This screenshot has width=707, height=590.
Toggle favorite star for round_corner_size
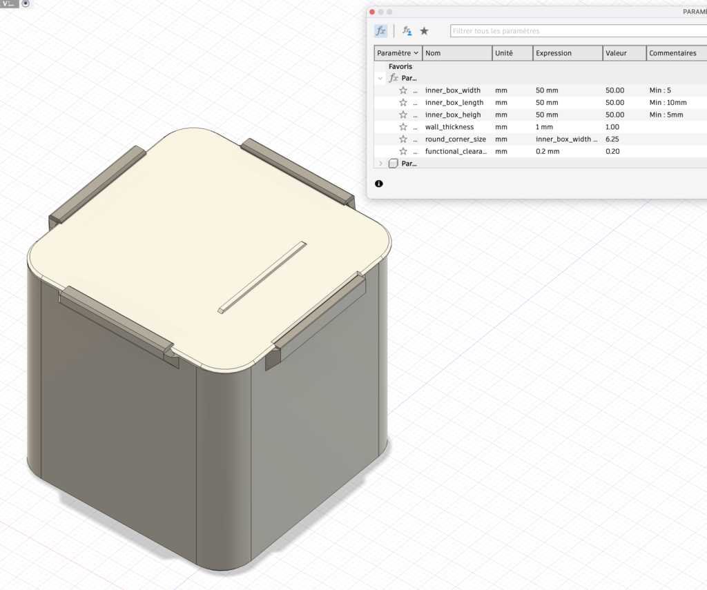[403, 139]
